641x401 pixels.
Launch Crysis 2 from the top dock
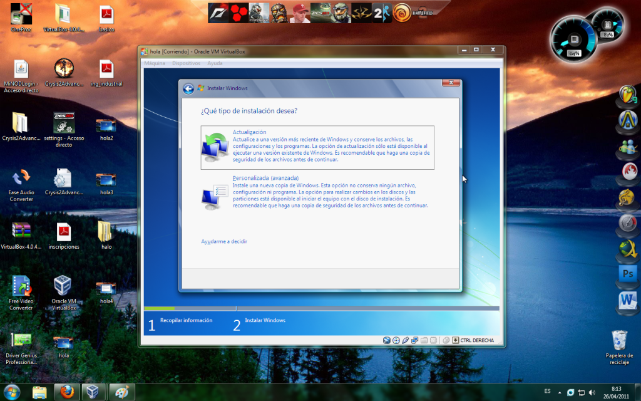tap(259, 13)
